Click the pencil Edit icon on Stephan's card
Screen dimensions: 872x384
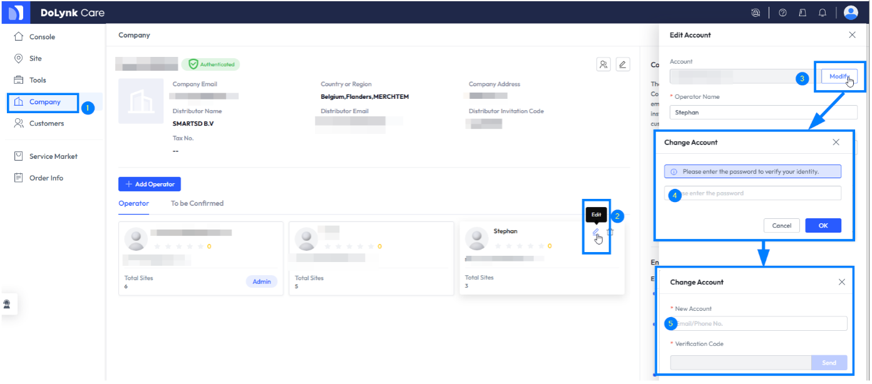596,232
